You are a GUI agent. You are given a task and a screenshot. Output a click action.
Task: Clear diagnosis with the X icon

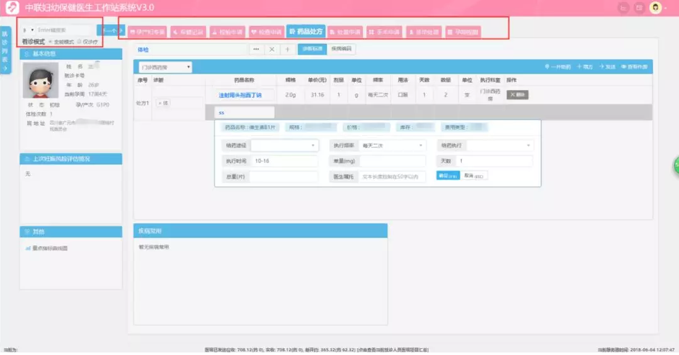point(271,49)
